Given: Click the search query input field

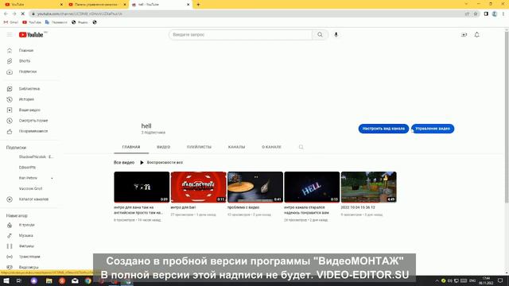Looking at the screenshot, I should click(240, 35).
